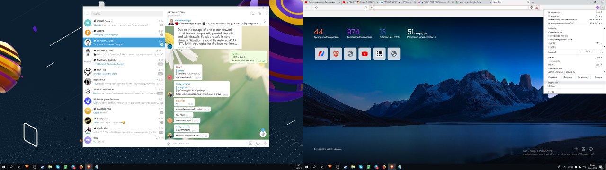The image size is (606, 170).
Task: Switch to Google Диск tab
Action: [473, 3]
